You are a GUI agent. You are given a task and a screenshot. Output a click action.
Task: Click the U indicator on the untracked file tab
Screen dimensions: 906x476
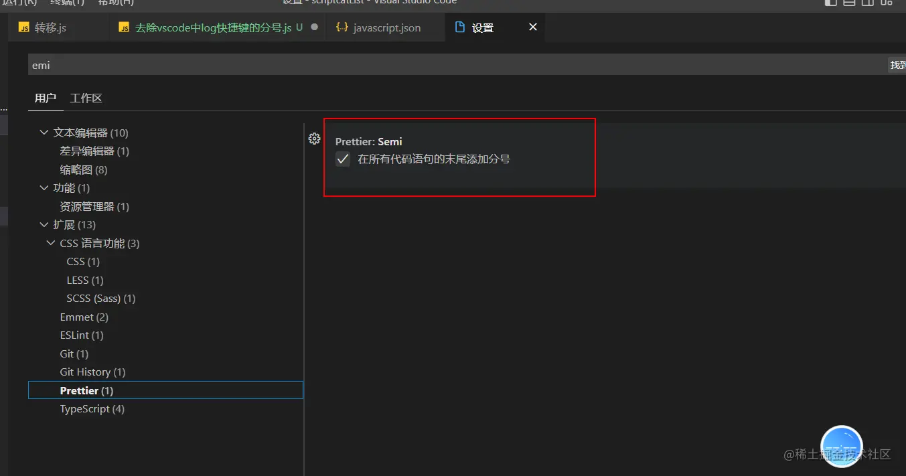click(299, 27)
